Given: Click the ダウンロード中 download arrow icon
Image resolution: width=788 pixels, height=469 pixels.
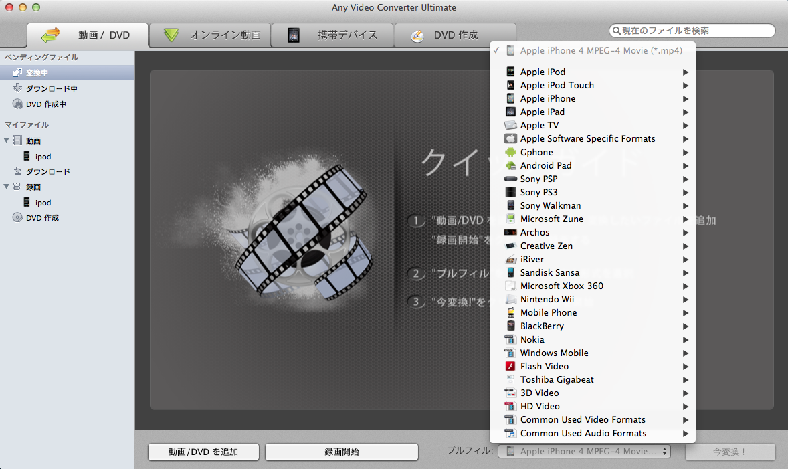Looking at the screenshot, I should [17, 88].
